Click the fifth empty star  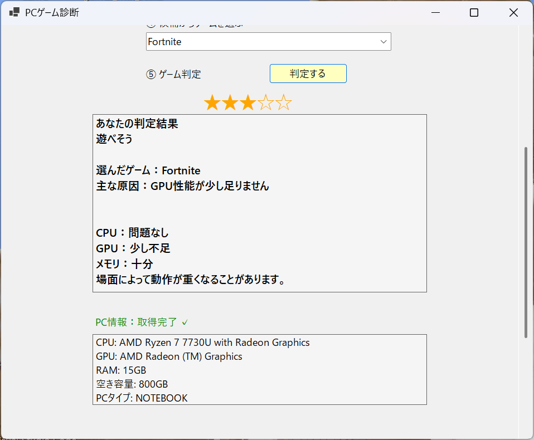[x=283, y=102]
